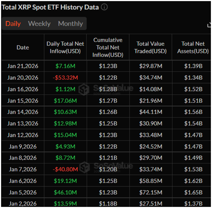
Task: Switch to the Monthly tab
Action: (x=70, y=24)
